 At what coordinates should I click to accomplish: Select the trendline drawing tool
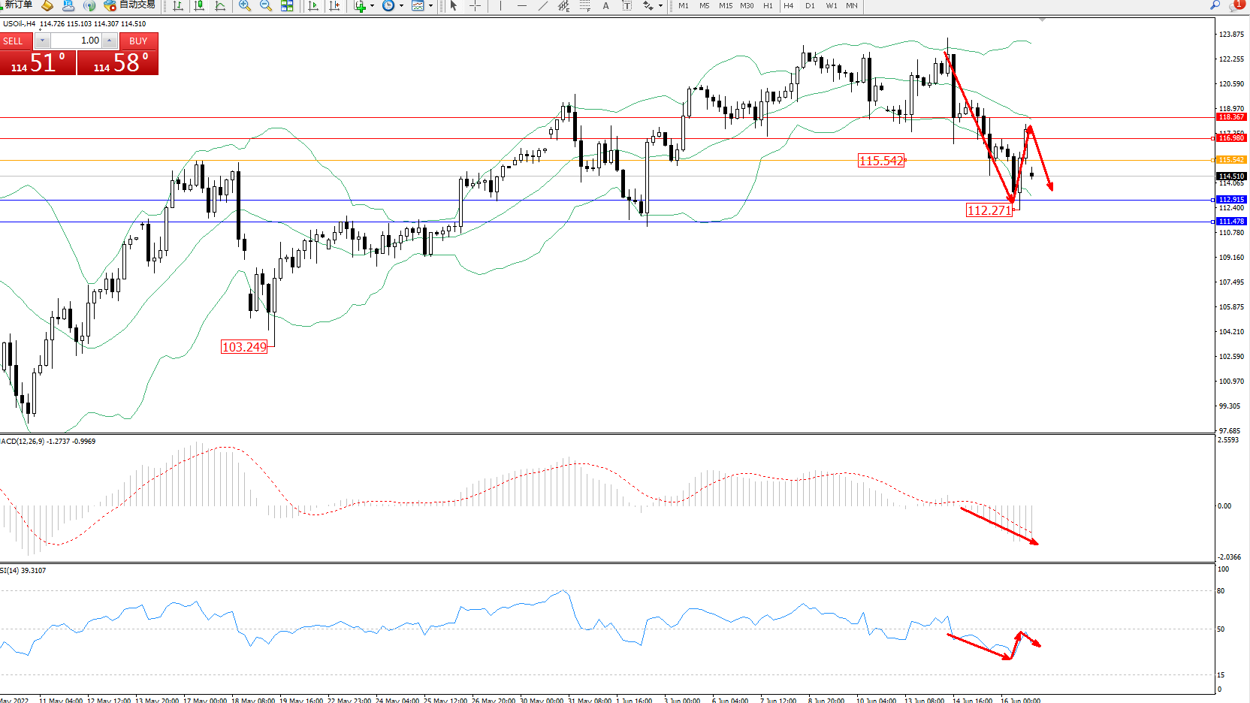coord(543,6)
